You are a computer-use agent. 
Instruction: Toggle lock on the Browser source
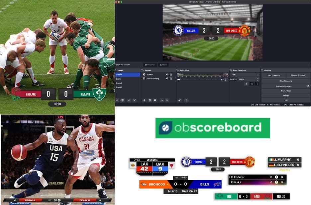tap(171, 75)
